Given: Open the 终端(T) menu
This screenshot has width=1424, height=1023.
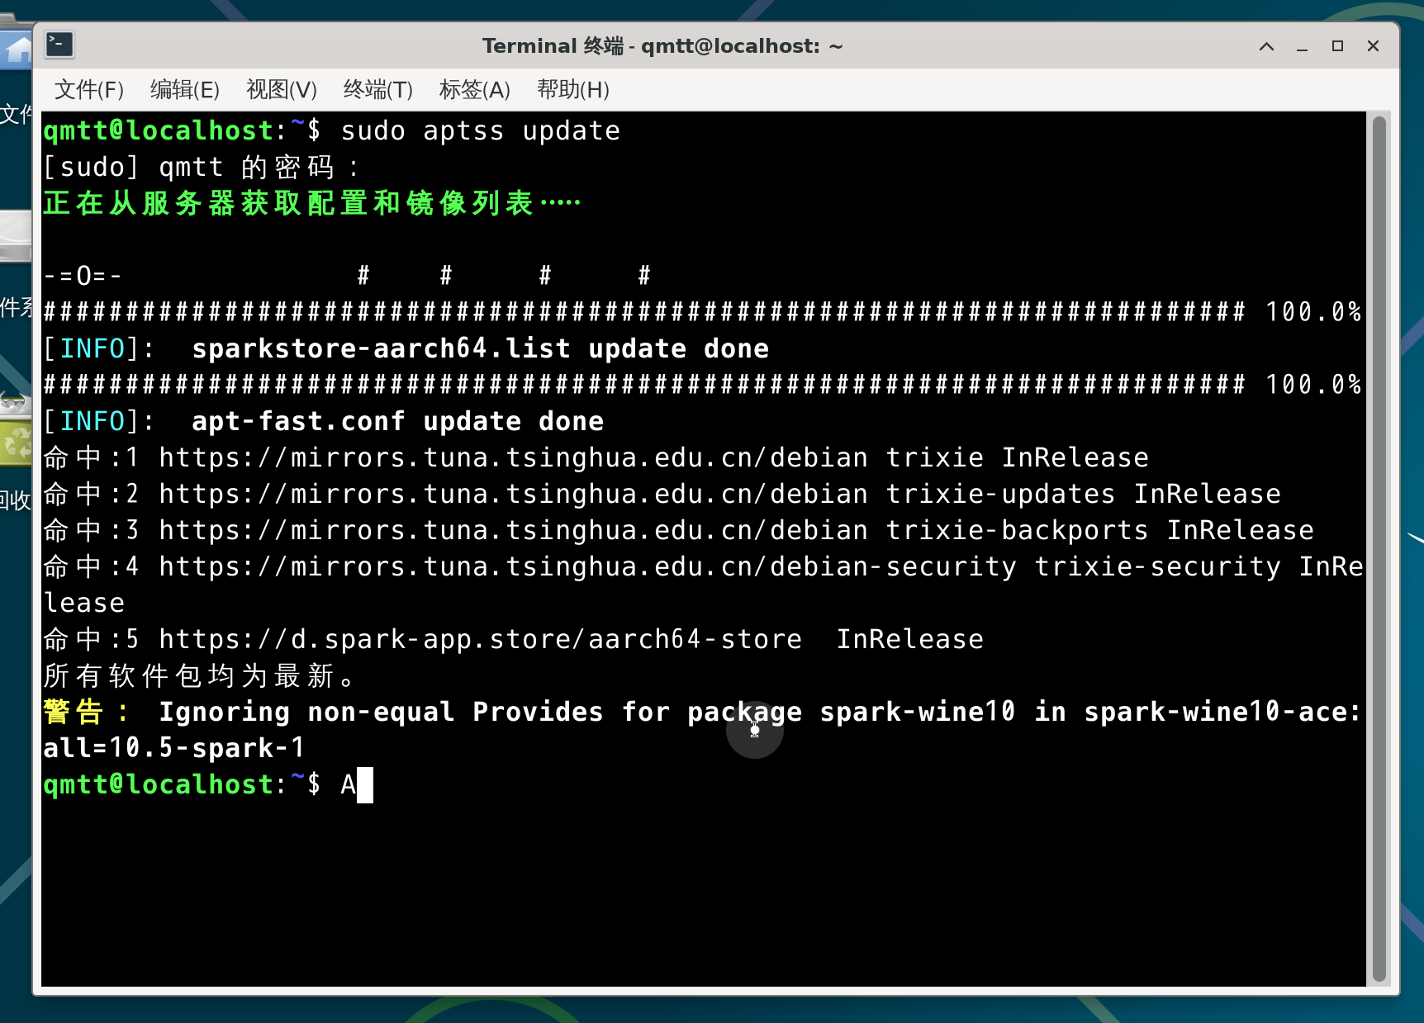Looking at the screenshot, I should click(x=378, y=89).
